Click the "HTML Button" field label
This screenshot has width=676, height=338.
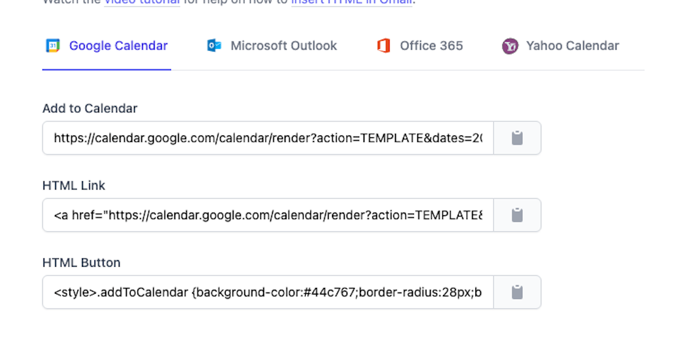tap(81, 263)
